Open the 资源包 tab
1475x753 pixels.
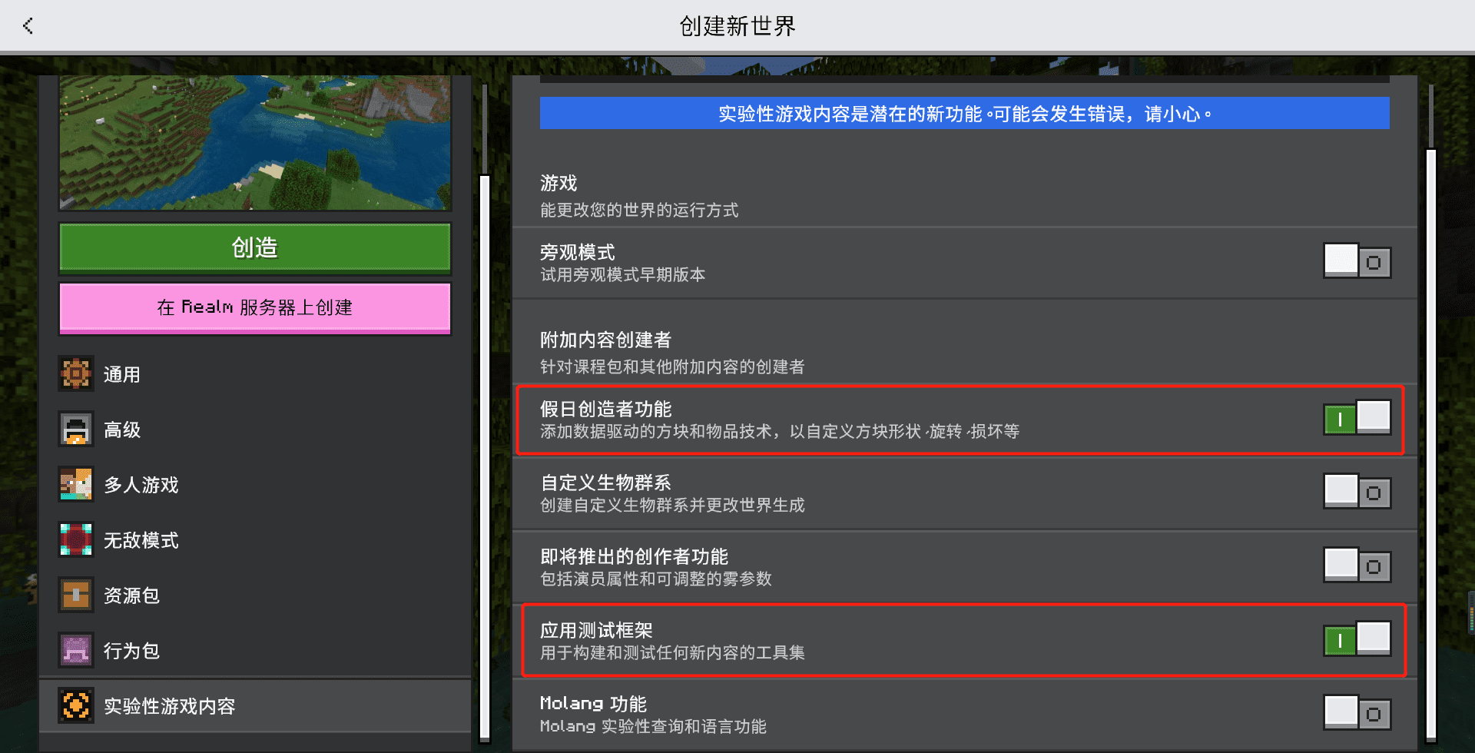pyautogui.click(x=255, y=595)
